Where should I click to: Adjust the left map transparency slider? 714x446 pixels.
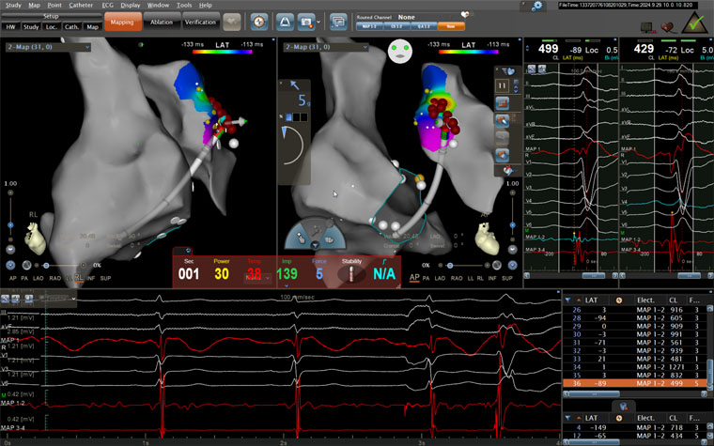click(47, 266)
